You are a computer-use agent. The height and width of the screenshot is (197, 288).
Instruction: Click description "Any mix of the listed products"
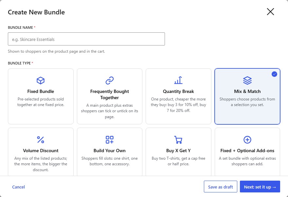41,164
